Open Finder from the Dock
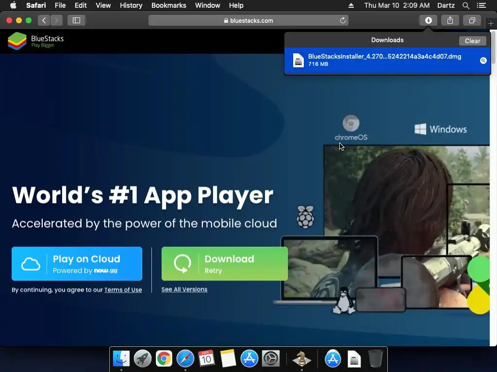497x372 pixels. click(x=121, y=359)
